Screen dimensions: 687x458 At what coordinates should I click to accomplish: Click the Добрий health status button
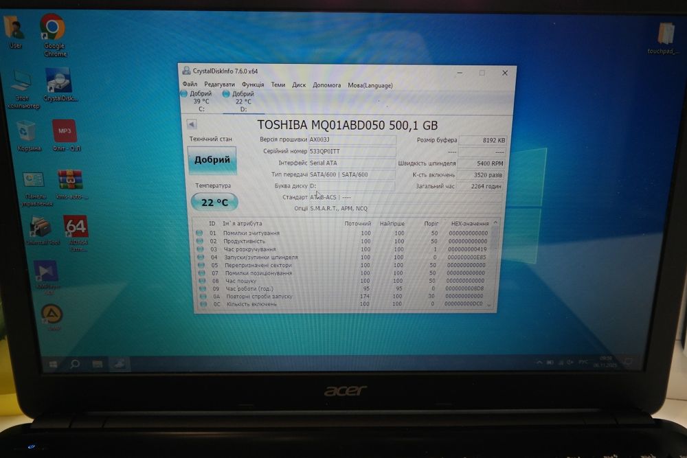212,160
